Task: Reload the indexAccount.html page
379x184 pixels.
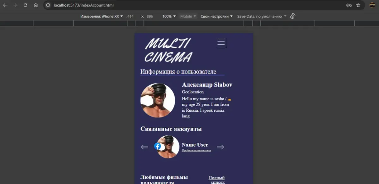Action: tap(26, 5)
